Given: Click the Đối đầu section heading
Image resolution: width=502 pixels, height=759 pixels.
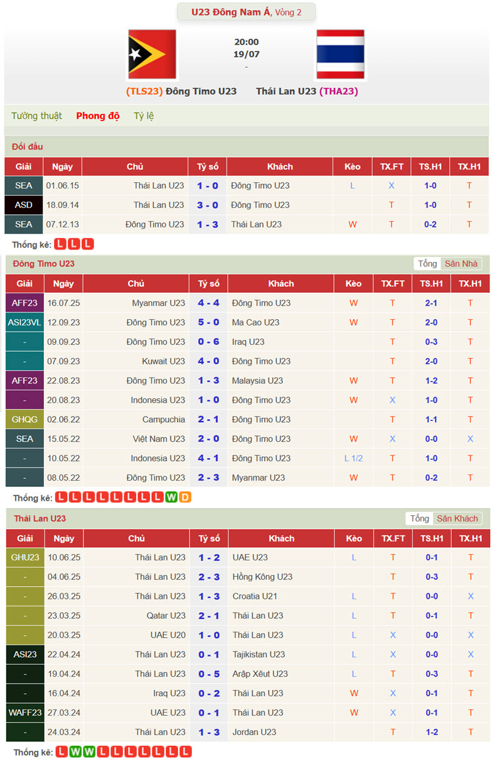Looking at the screenshot, I should pos(28,147).
